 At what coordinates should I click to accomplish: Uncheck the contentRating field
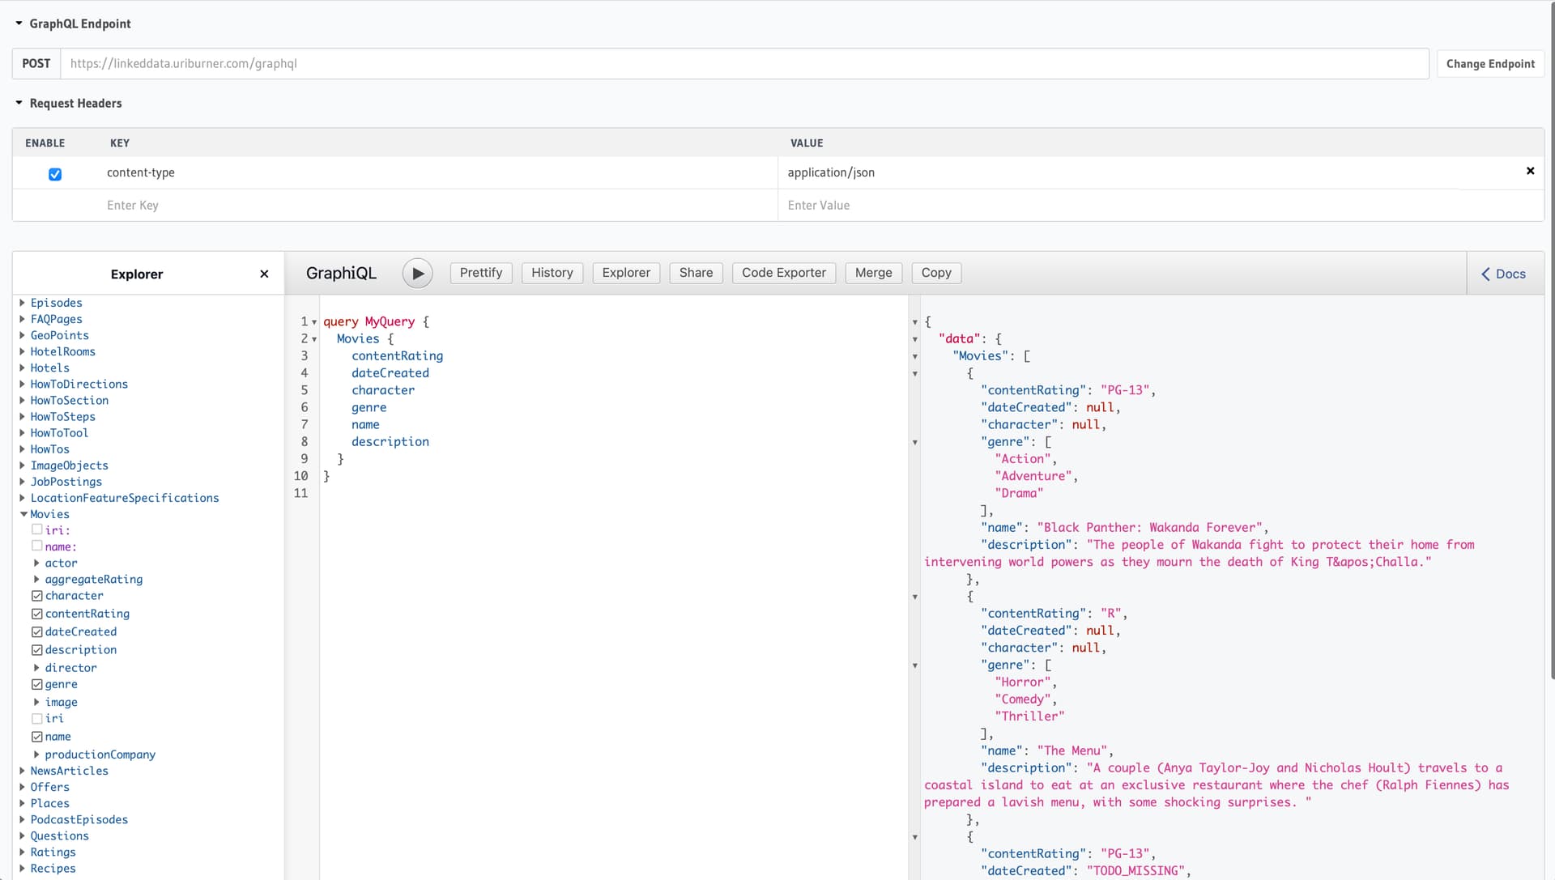click(37, 614)
